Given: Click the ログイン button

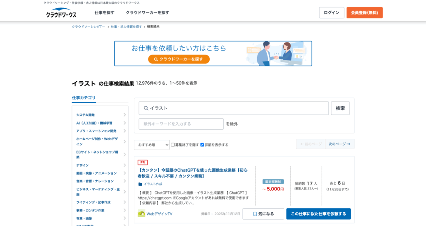Looking at the screenshot, I should 332,13.
